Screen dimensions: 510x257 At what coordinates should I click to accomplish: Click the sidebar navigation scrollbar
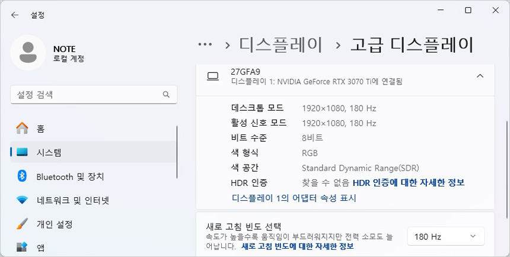177,151
